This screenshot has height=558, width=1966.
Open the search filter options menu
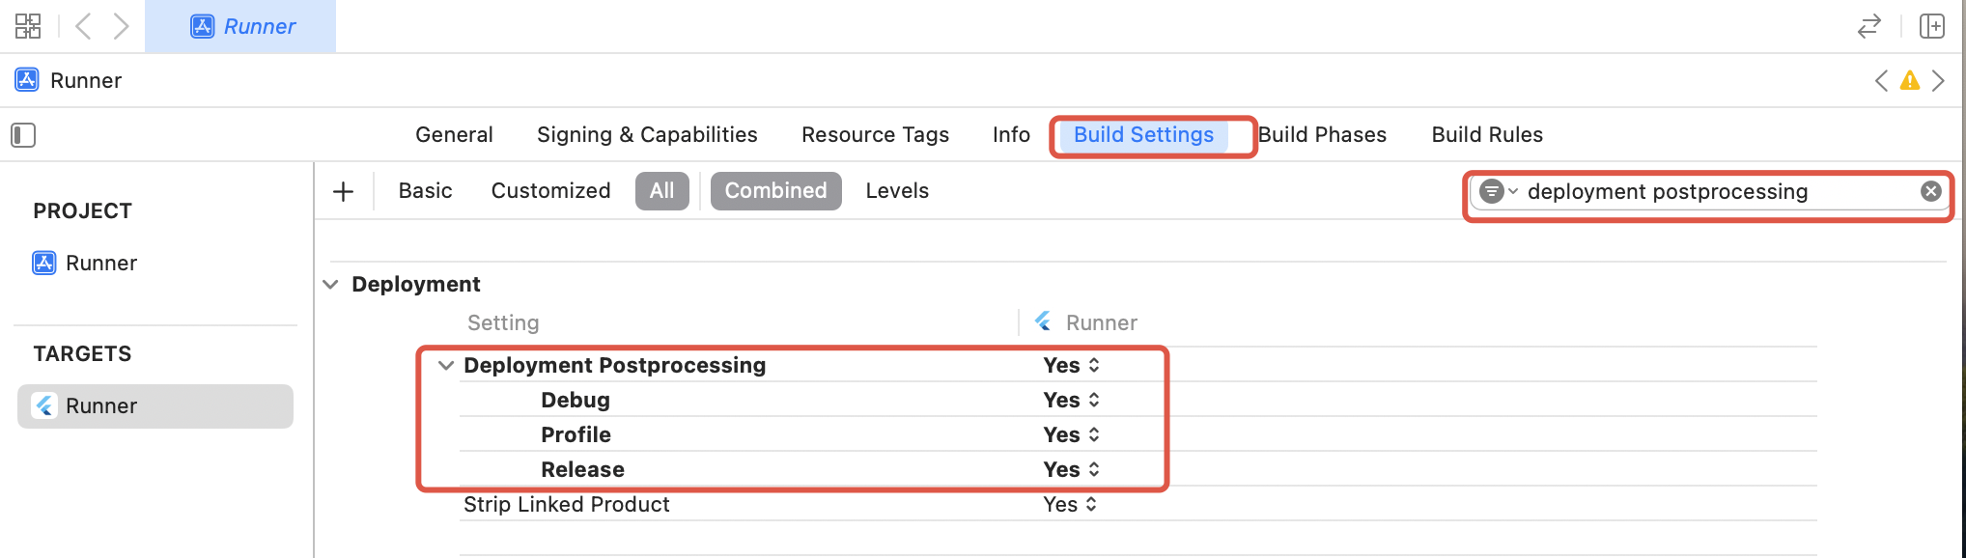(x=1498, y=191)
